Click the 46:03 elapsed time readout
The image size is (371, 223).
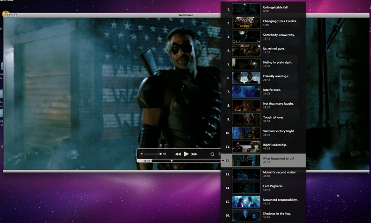[x=147, y=160]
